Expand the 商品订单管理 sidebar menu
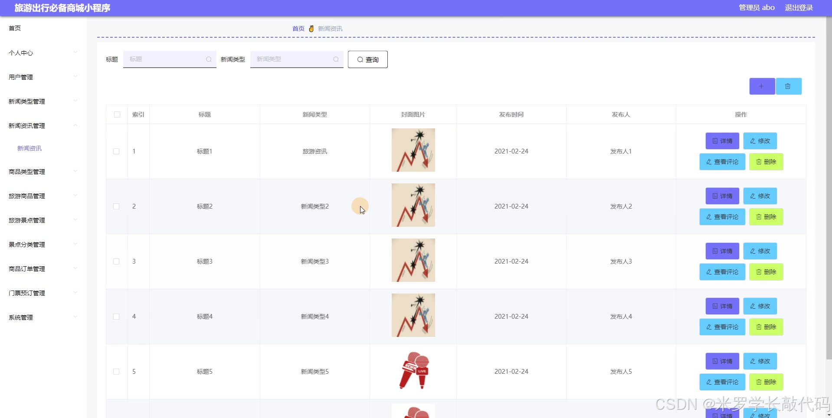Screen dimensions: 832x418 tap(43, 269)
